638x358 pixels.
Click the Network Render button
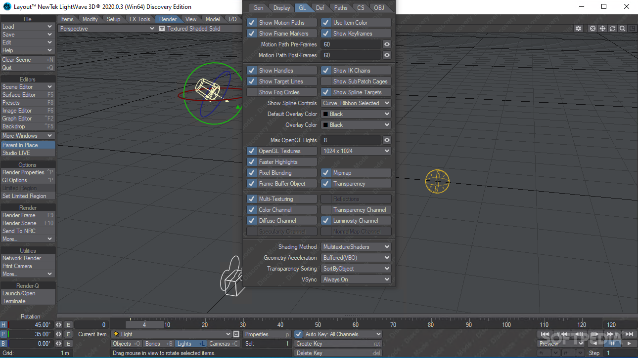(28, 258)
